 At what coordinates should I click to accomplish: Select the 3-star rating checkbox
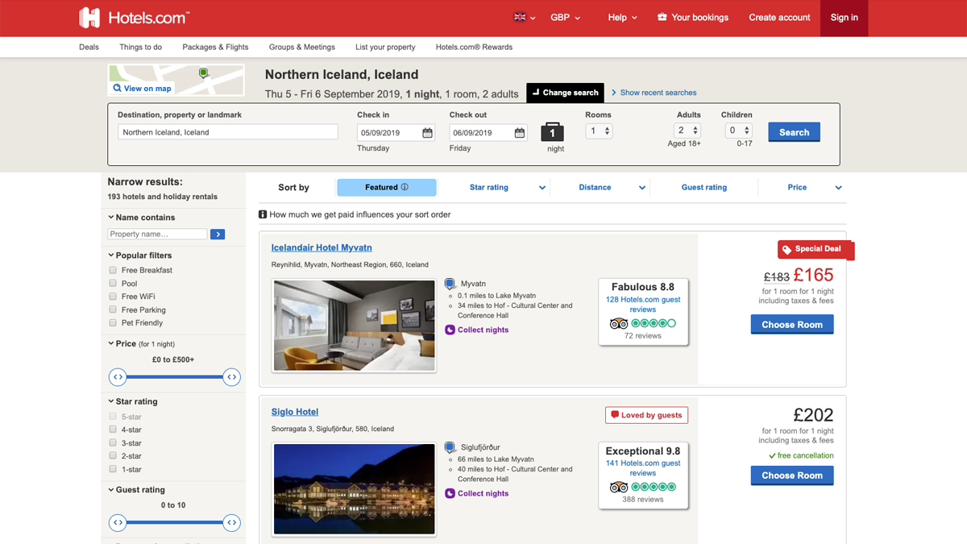coord(113,442)
